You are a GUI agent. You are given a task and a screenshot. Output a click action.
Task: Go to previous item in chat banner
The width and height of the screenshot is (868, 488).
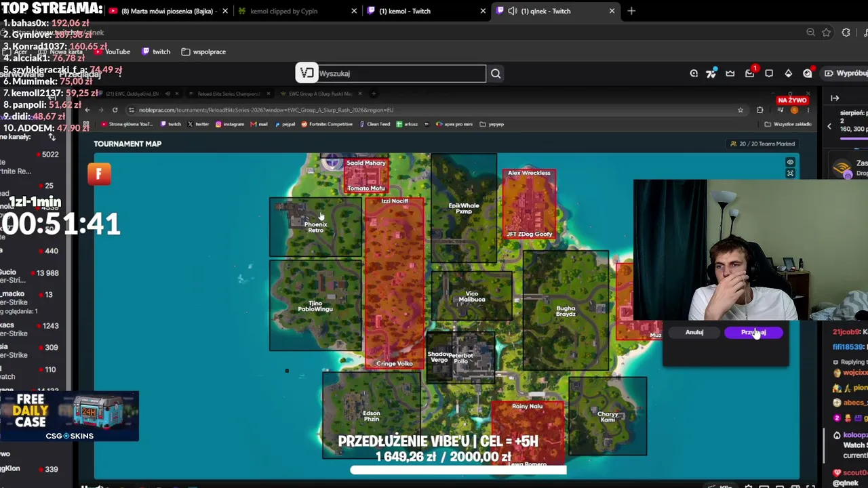(x=829, y=126)
